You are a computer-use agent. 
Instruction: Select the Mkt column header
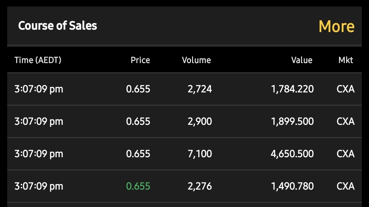[346, 60]
